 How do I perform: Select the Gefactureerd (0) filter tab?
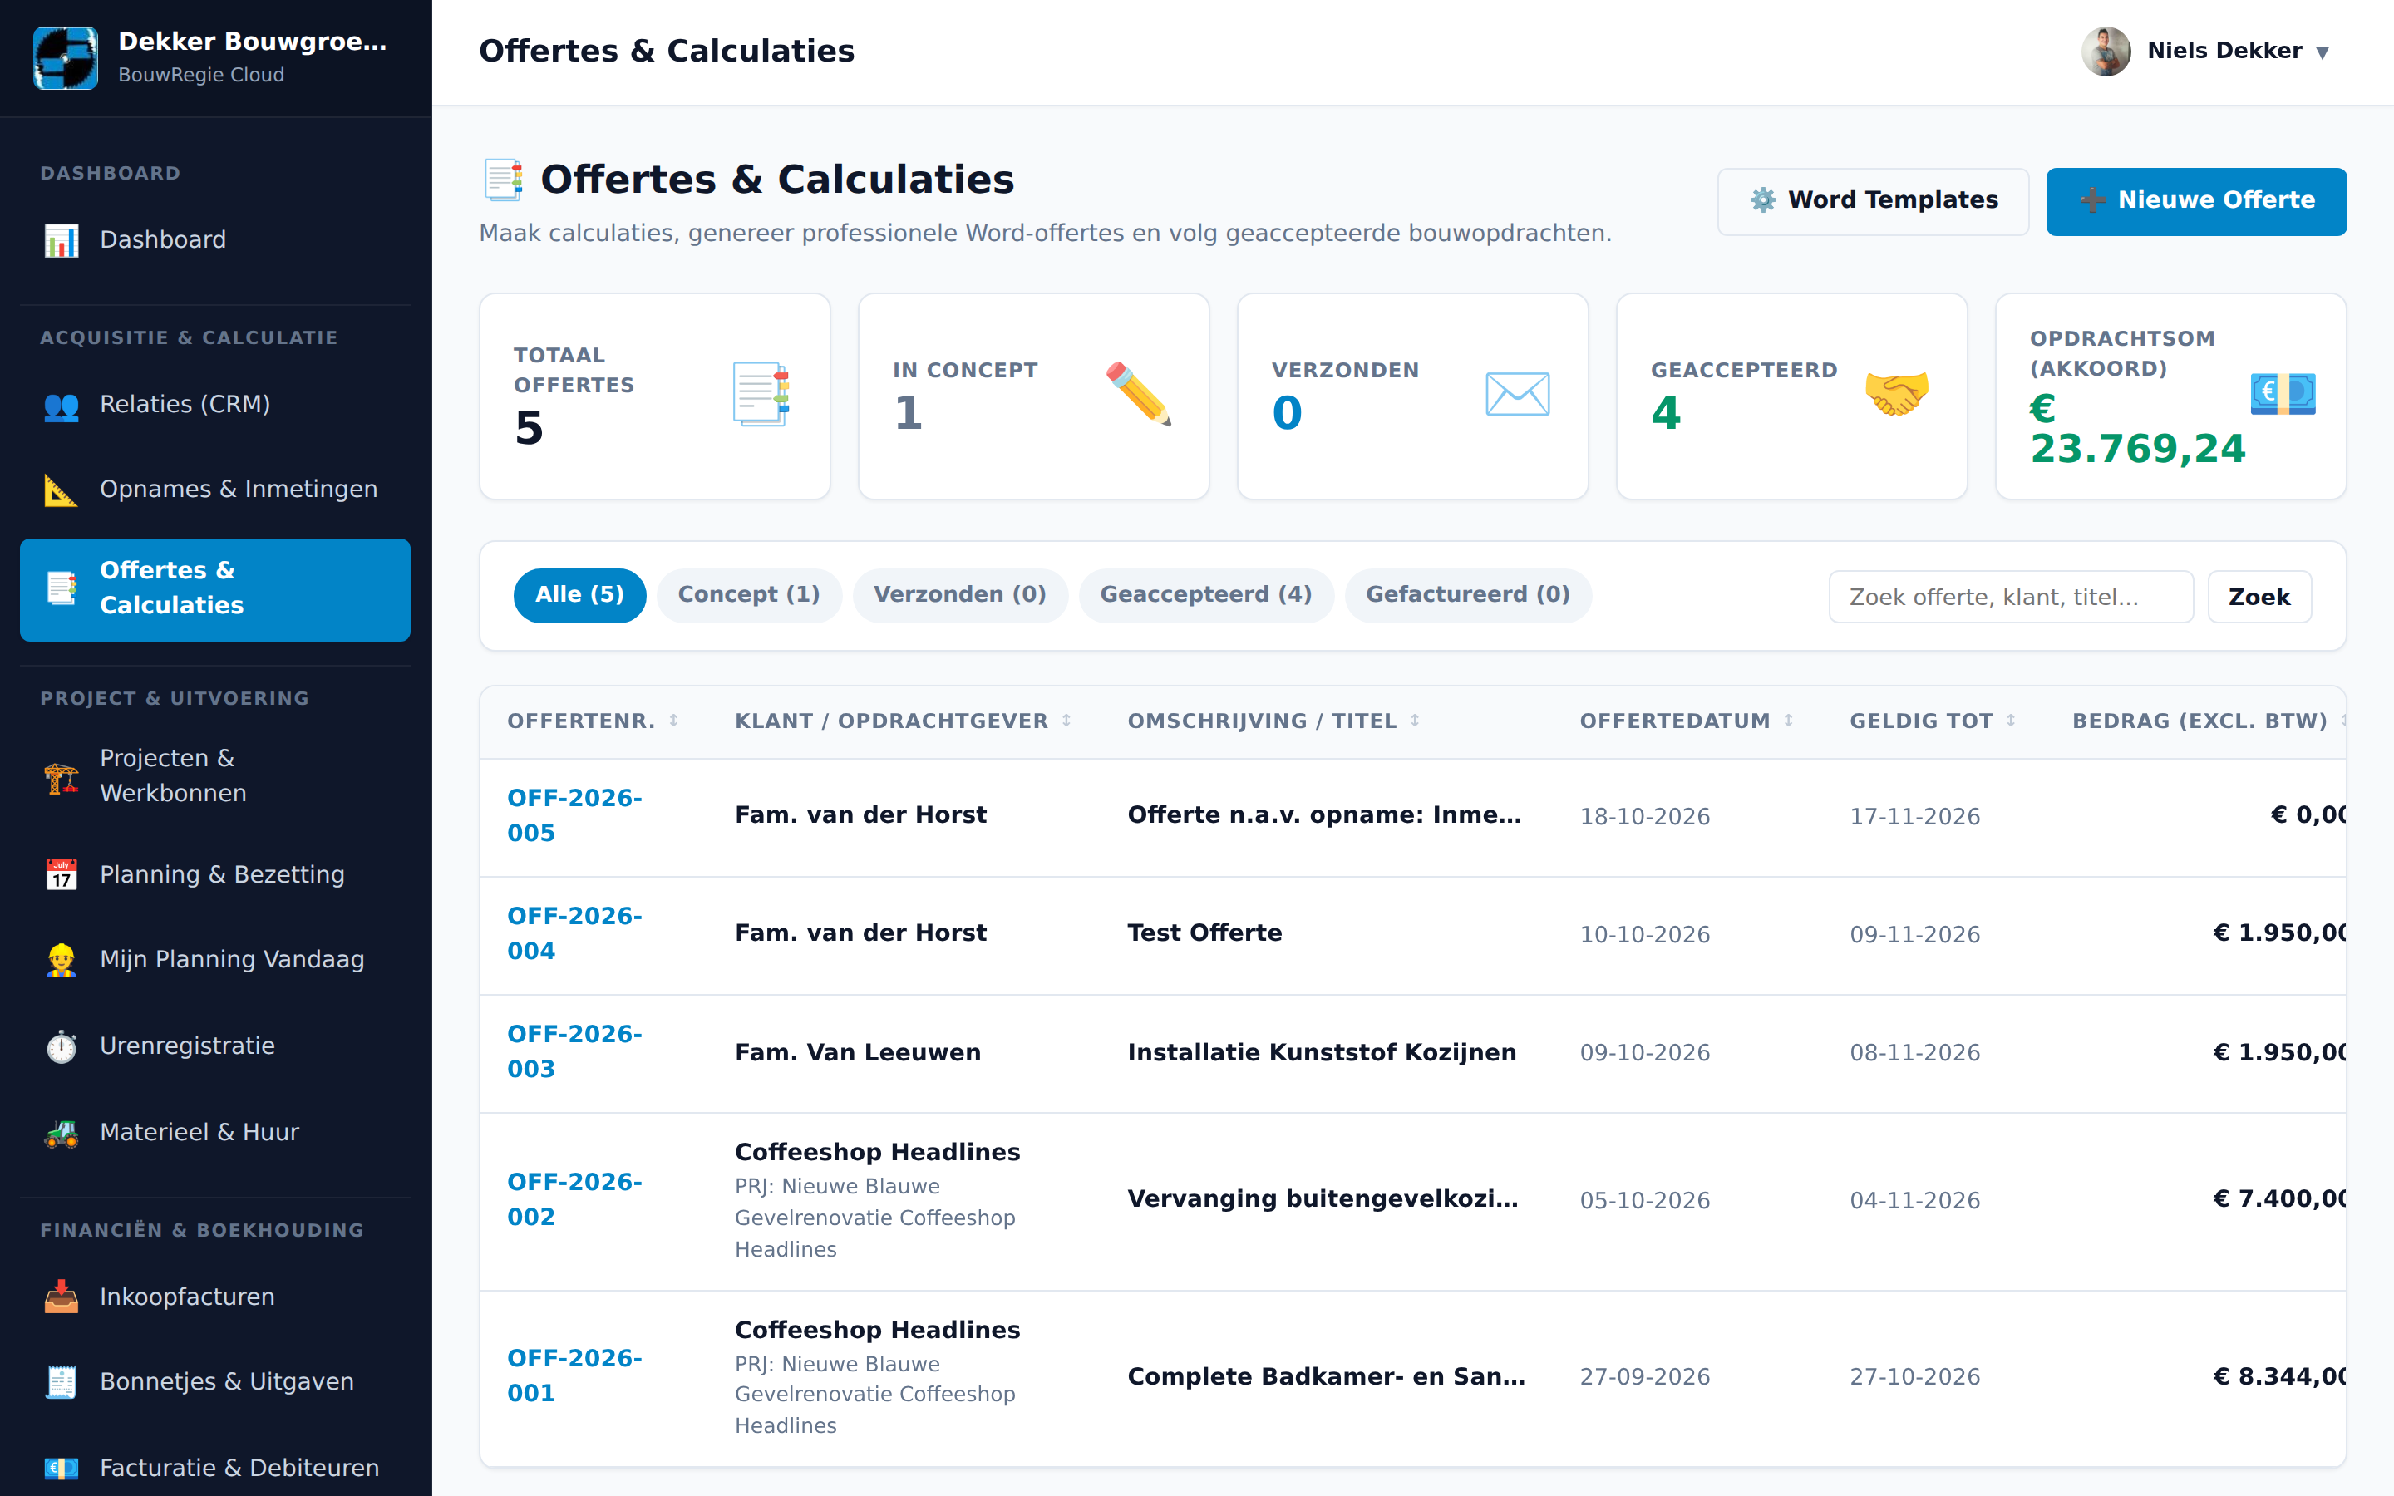click(1468, 594)
